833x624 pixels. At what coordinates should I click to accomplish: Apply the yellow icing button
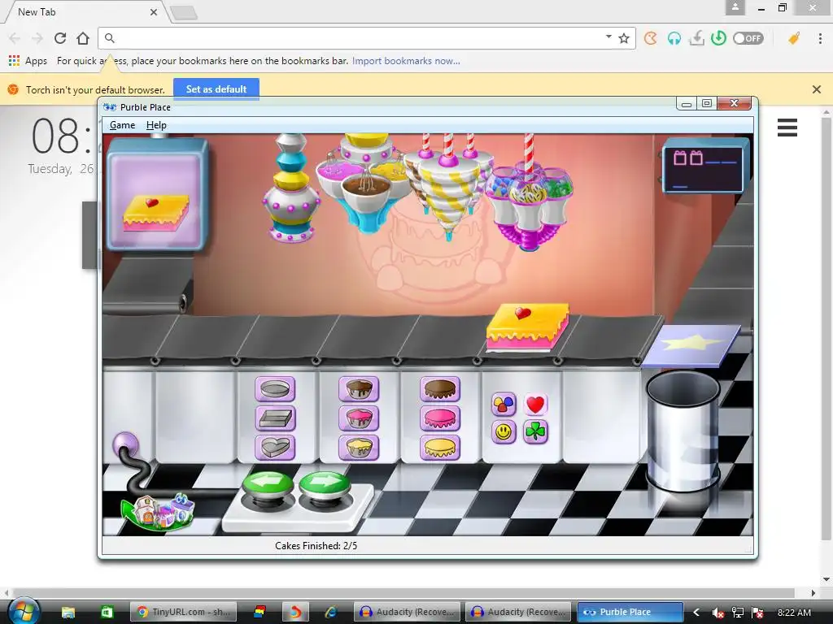[x=440, y=448]
